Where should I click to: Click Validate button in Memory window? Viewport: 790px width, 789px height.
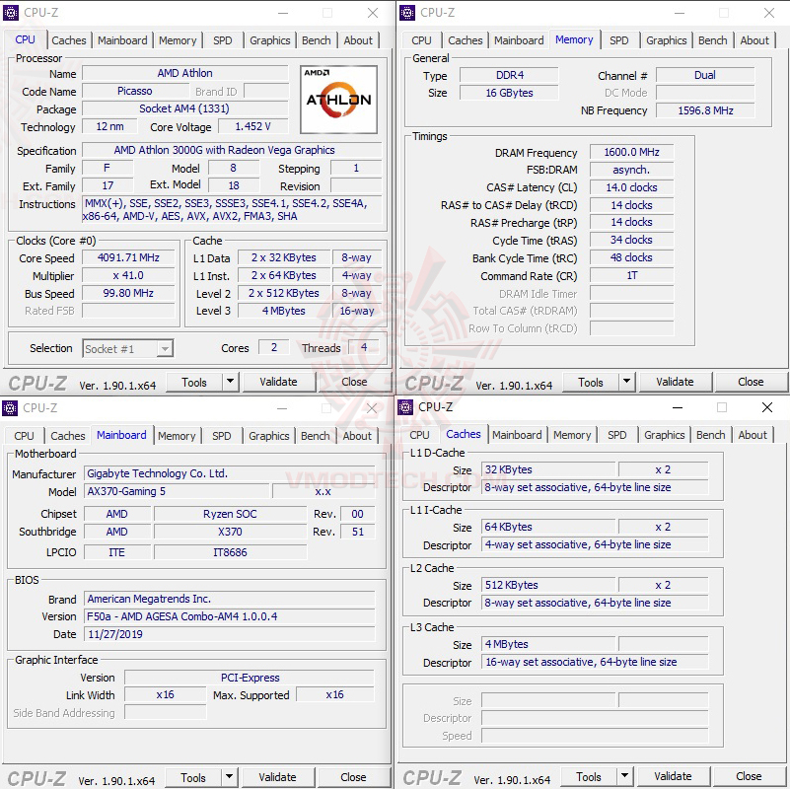[x=676, y=382]
